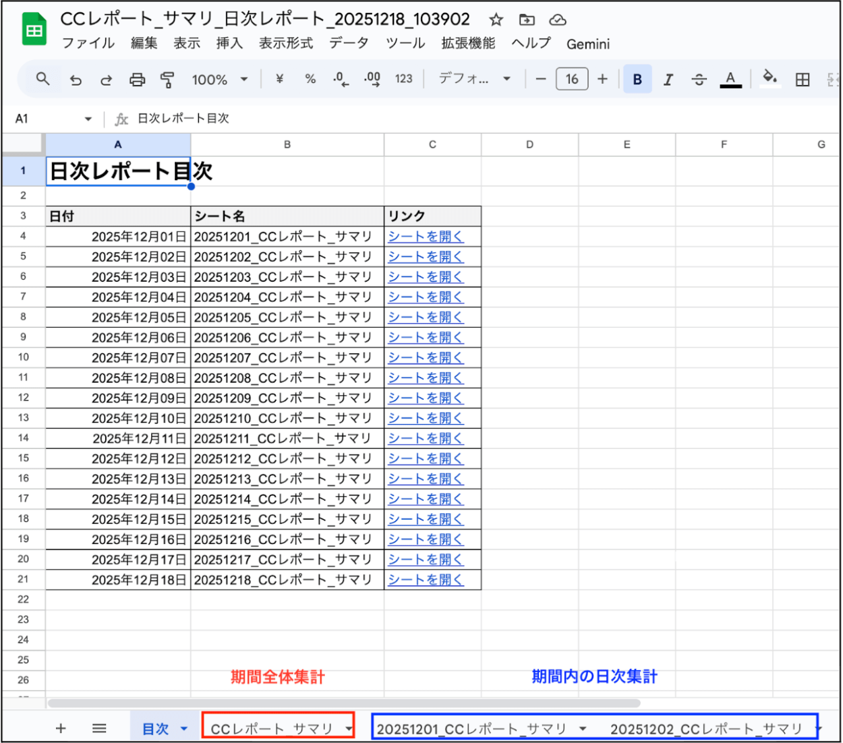Toggle bold formatting button
The width and height of the screenshot is (843, 743).
[x=637, y=80]
